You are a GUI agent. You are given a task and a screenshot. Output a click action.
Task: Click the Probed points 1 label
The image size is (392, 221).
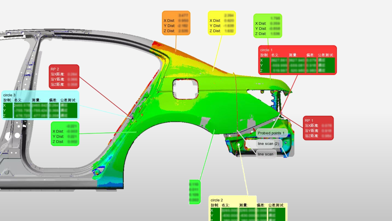(271, 133)
